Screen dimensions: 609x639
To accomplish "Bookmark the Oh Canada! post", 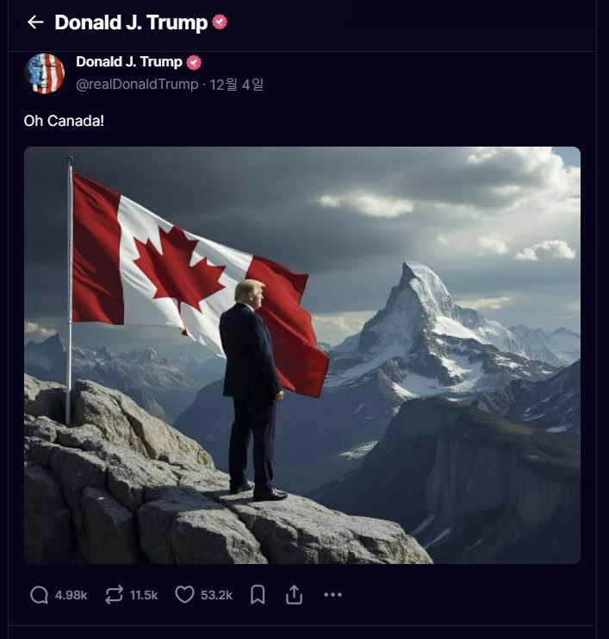I will [x=257, y=595].
